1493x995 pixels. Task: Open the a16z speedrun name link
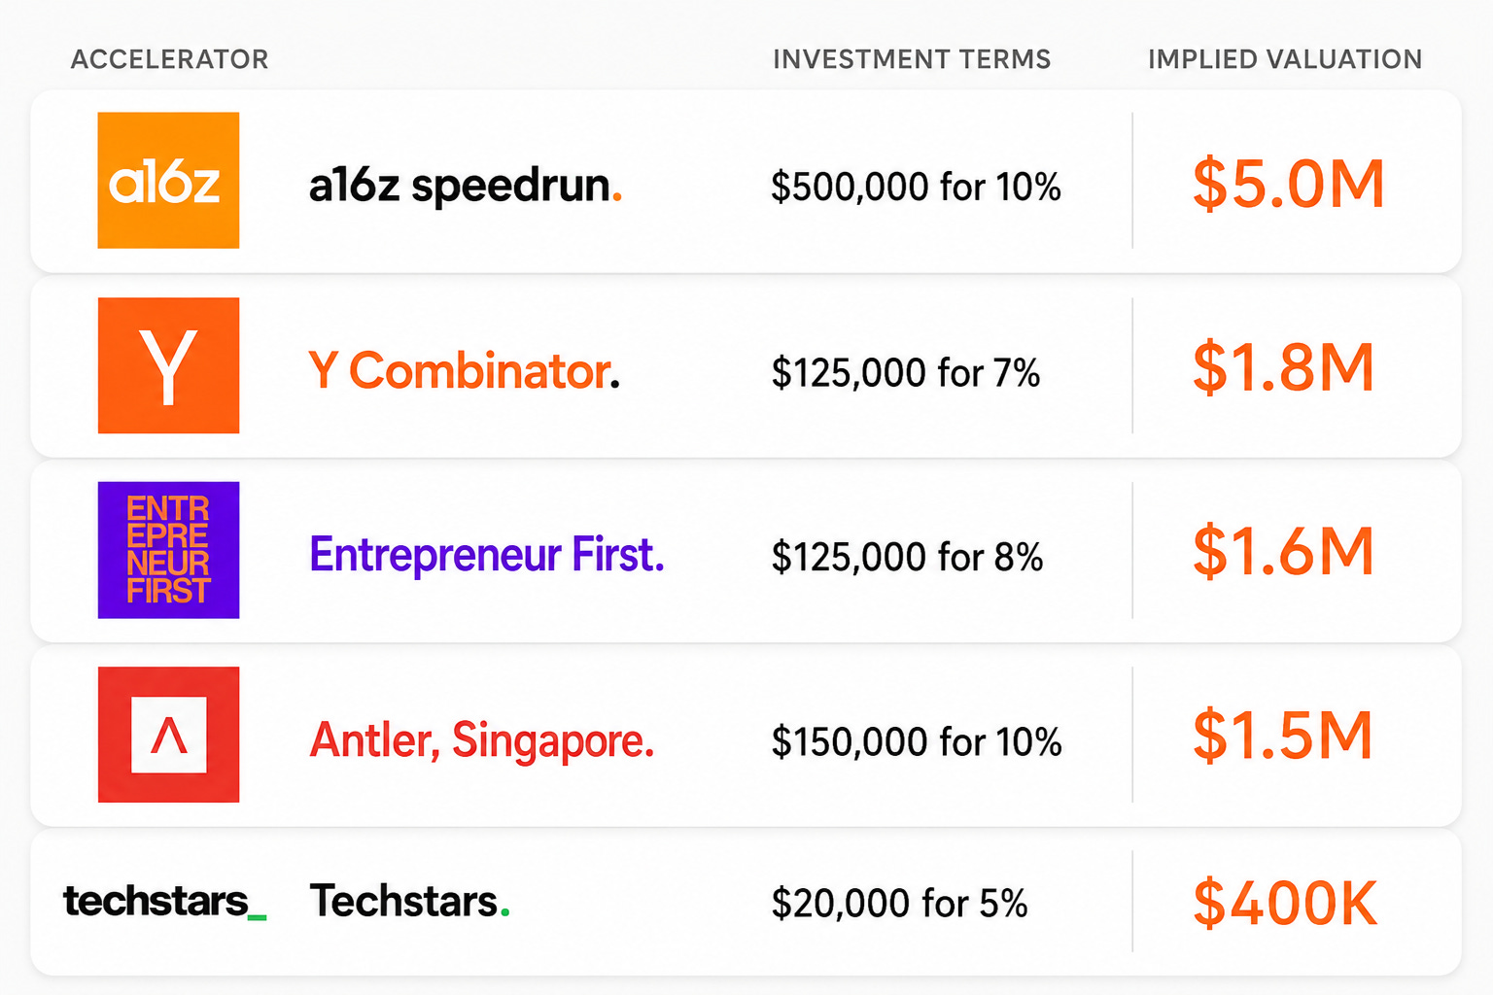[466, 186]
